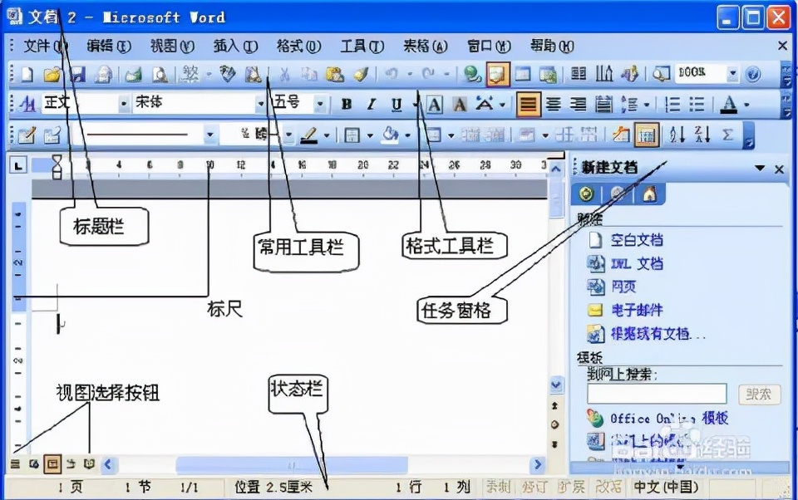Screen dimensions: 798x500
Task: Open Word Help question mark icon
Action: click(753, 74)
